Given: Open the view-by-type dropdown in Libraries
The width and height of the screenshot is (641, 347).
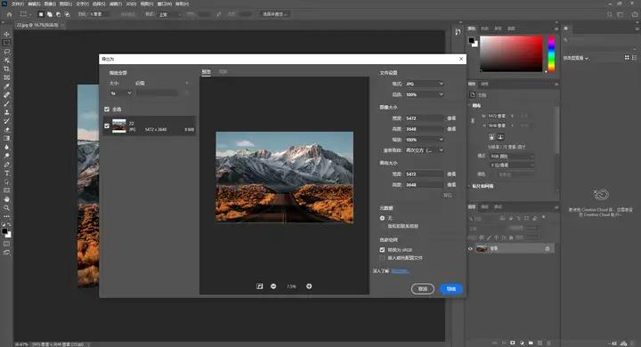Looking at the screenshot, I should coord(576,58).
